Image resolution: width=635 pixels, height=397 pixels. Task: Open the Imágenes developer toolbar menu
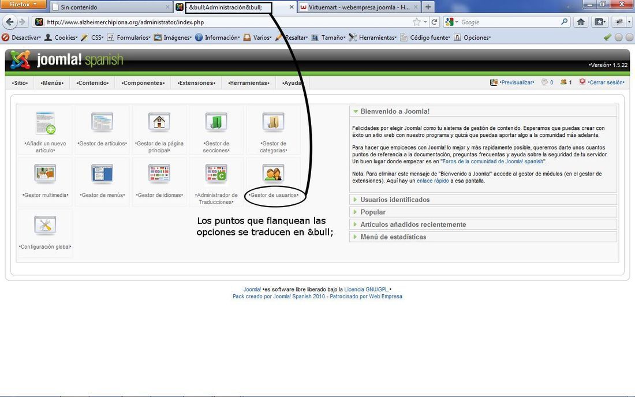pyautogui.click(x=173, y=38)
